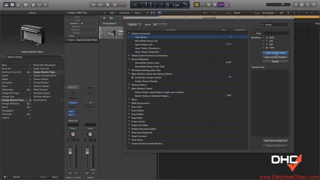
Task: Expand the Piano Roll group
Action: (129, 106)
